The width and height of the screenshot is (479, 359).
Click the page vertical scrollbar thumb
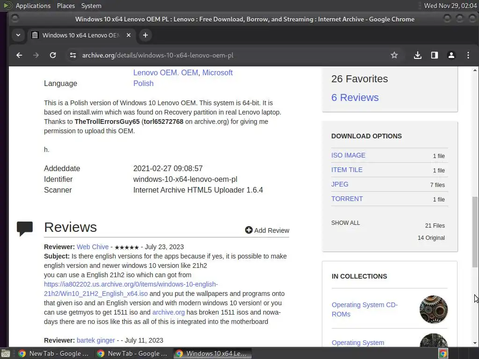point(475,232)
